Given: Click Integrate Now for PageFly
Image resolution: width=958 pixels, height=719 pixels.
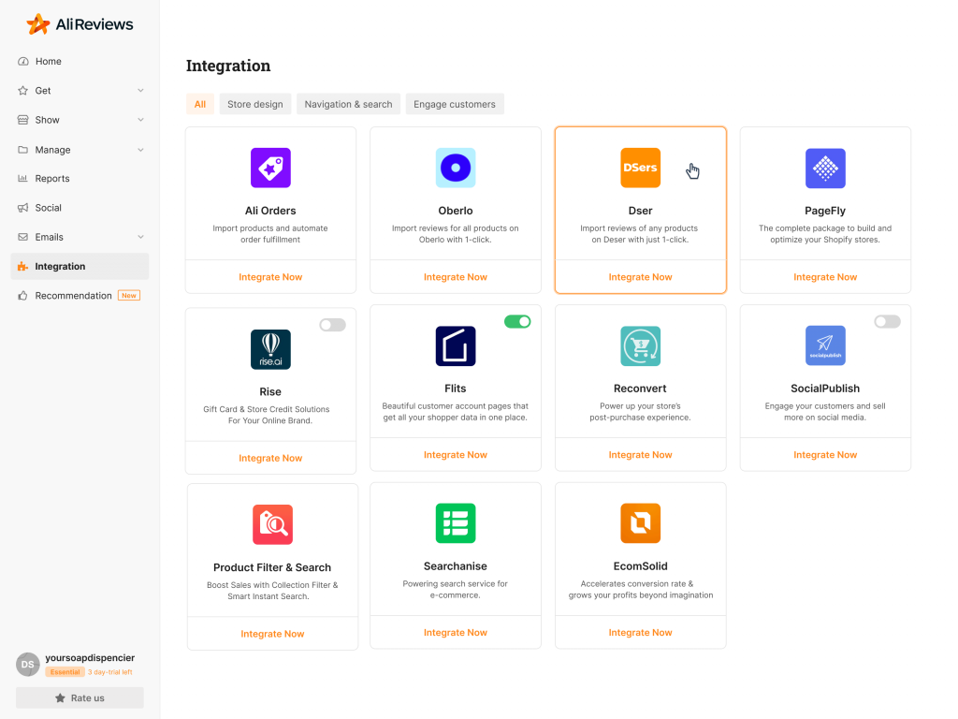Looking at the screenshot, I should pos(825,277).
